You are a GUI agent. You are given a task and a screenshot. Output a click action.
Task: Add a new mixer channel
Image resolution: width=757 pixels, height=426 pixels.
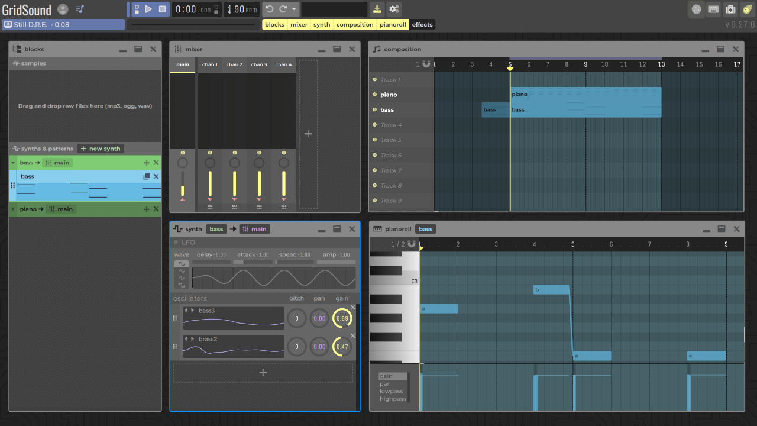(308, 134)
